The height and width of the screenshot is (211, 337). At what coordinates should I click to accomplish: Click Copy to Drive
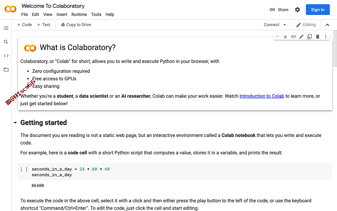coord(76,25)
